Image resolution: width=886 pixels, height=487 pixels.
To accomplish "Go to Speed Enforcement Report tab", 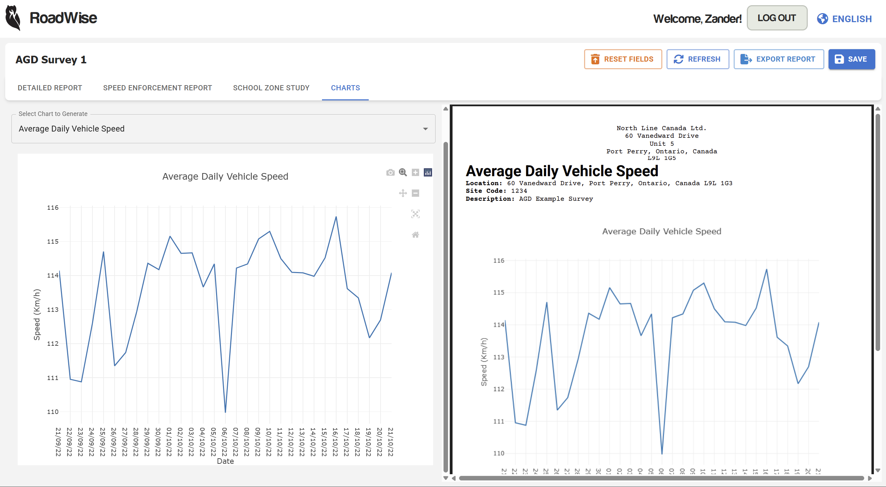I will [158, 88].
